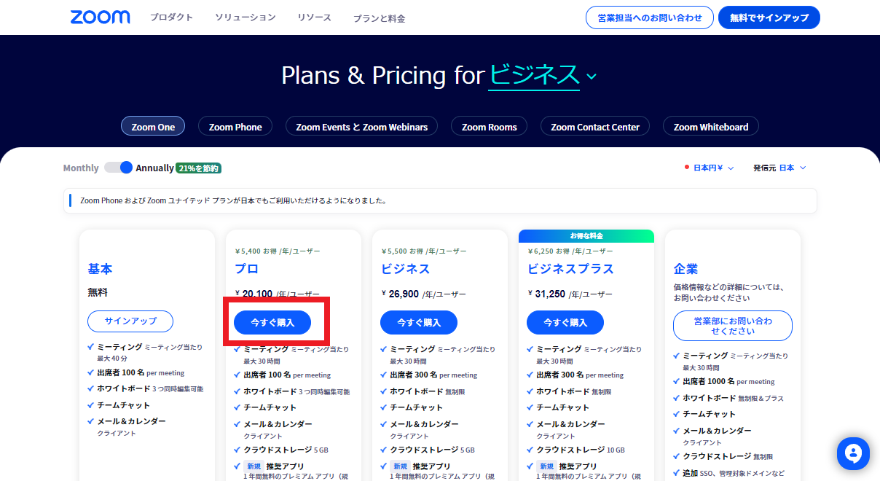The height and width of the screenshot is (481, 880).
Task: Open the ソリューション menu
Action: pos(245,17)
